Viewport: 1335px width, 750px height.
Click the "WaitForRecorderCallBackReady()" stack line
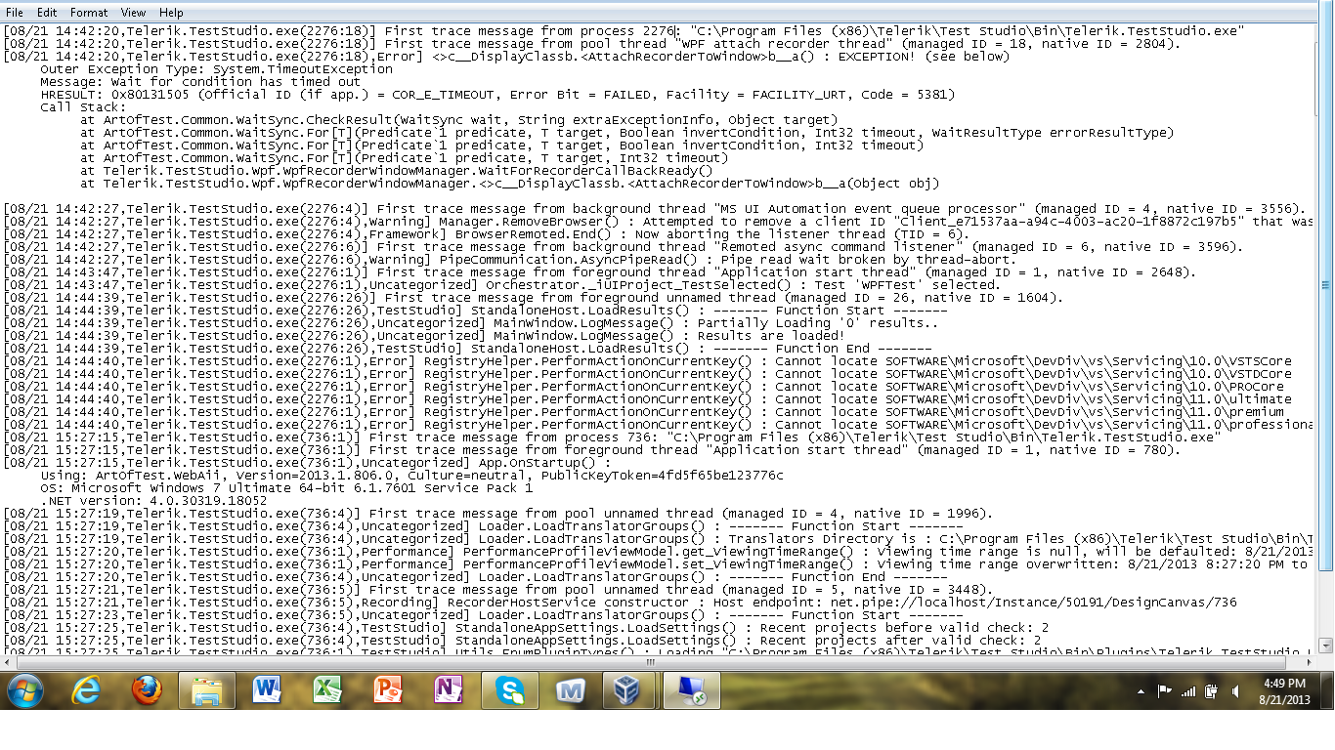click(396, 170)
